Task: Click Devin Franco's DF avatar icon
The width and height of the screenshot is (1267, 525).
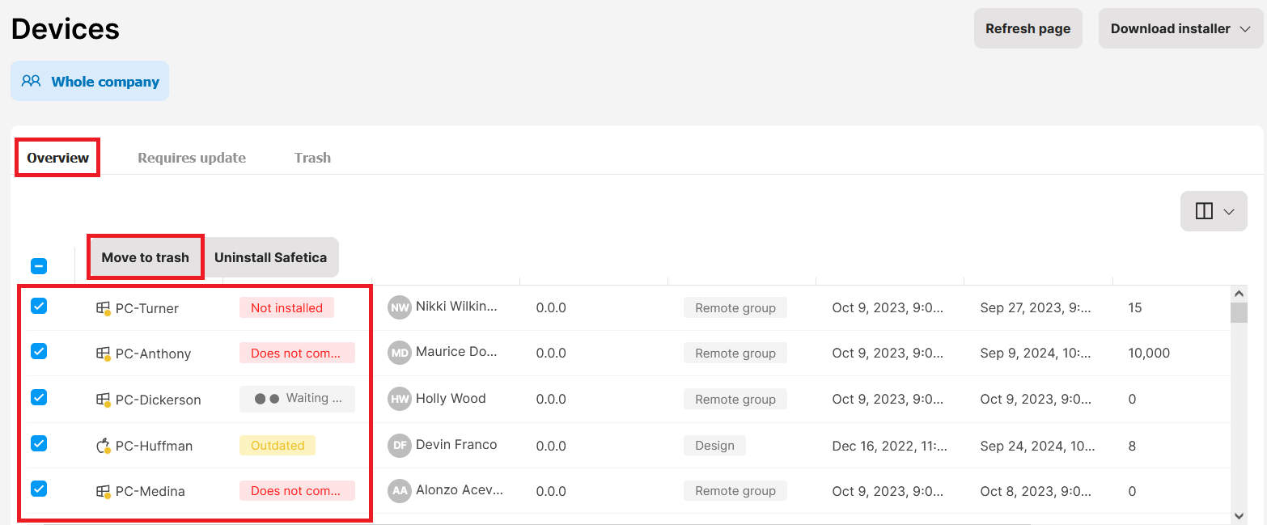Action: pyautogui.click(x=399, y=445)
